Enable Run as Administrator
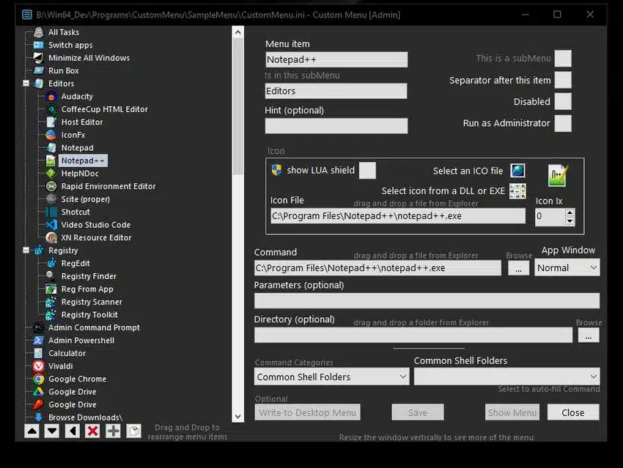This screenshot has height=468, width=623. (x=563, y=123)
